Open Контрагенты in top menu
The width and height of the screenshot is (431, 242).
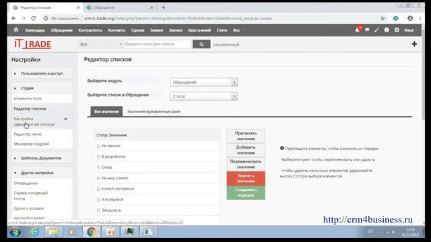click(90, 30)
